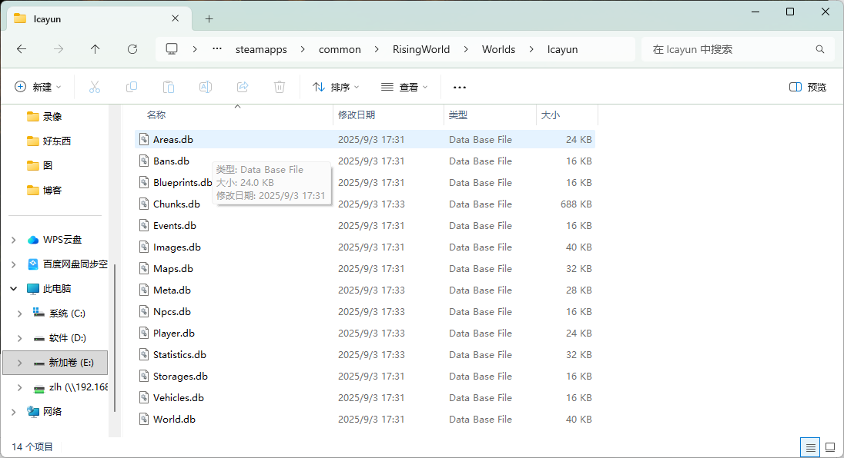Open the 新建 new item menu

[x=38, y=87]
